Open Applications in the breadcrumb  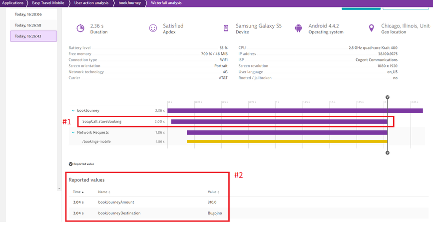(x=13, y=3)
